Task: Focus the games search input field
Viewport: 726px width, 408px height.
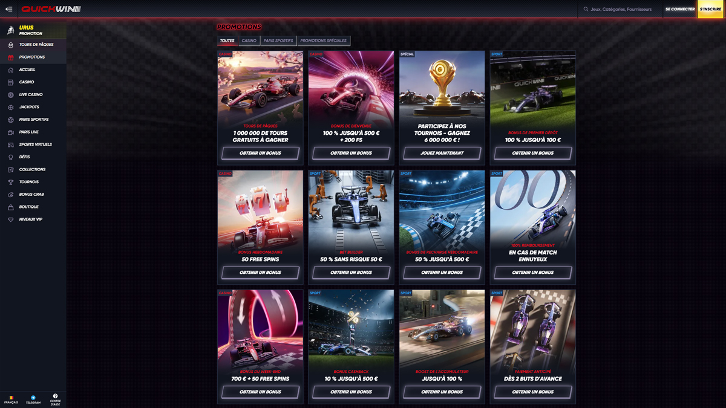Action: tap(621, 9)
